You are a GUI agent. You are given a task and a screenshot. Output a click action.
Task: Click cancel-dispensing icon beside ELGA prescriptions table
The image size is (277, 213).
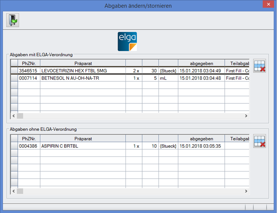tap(260, 66)
